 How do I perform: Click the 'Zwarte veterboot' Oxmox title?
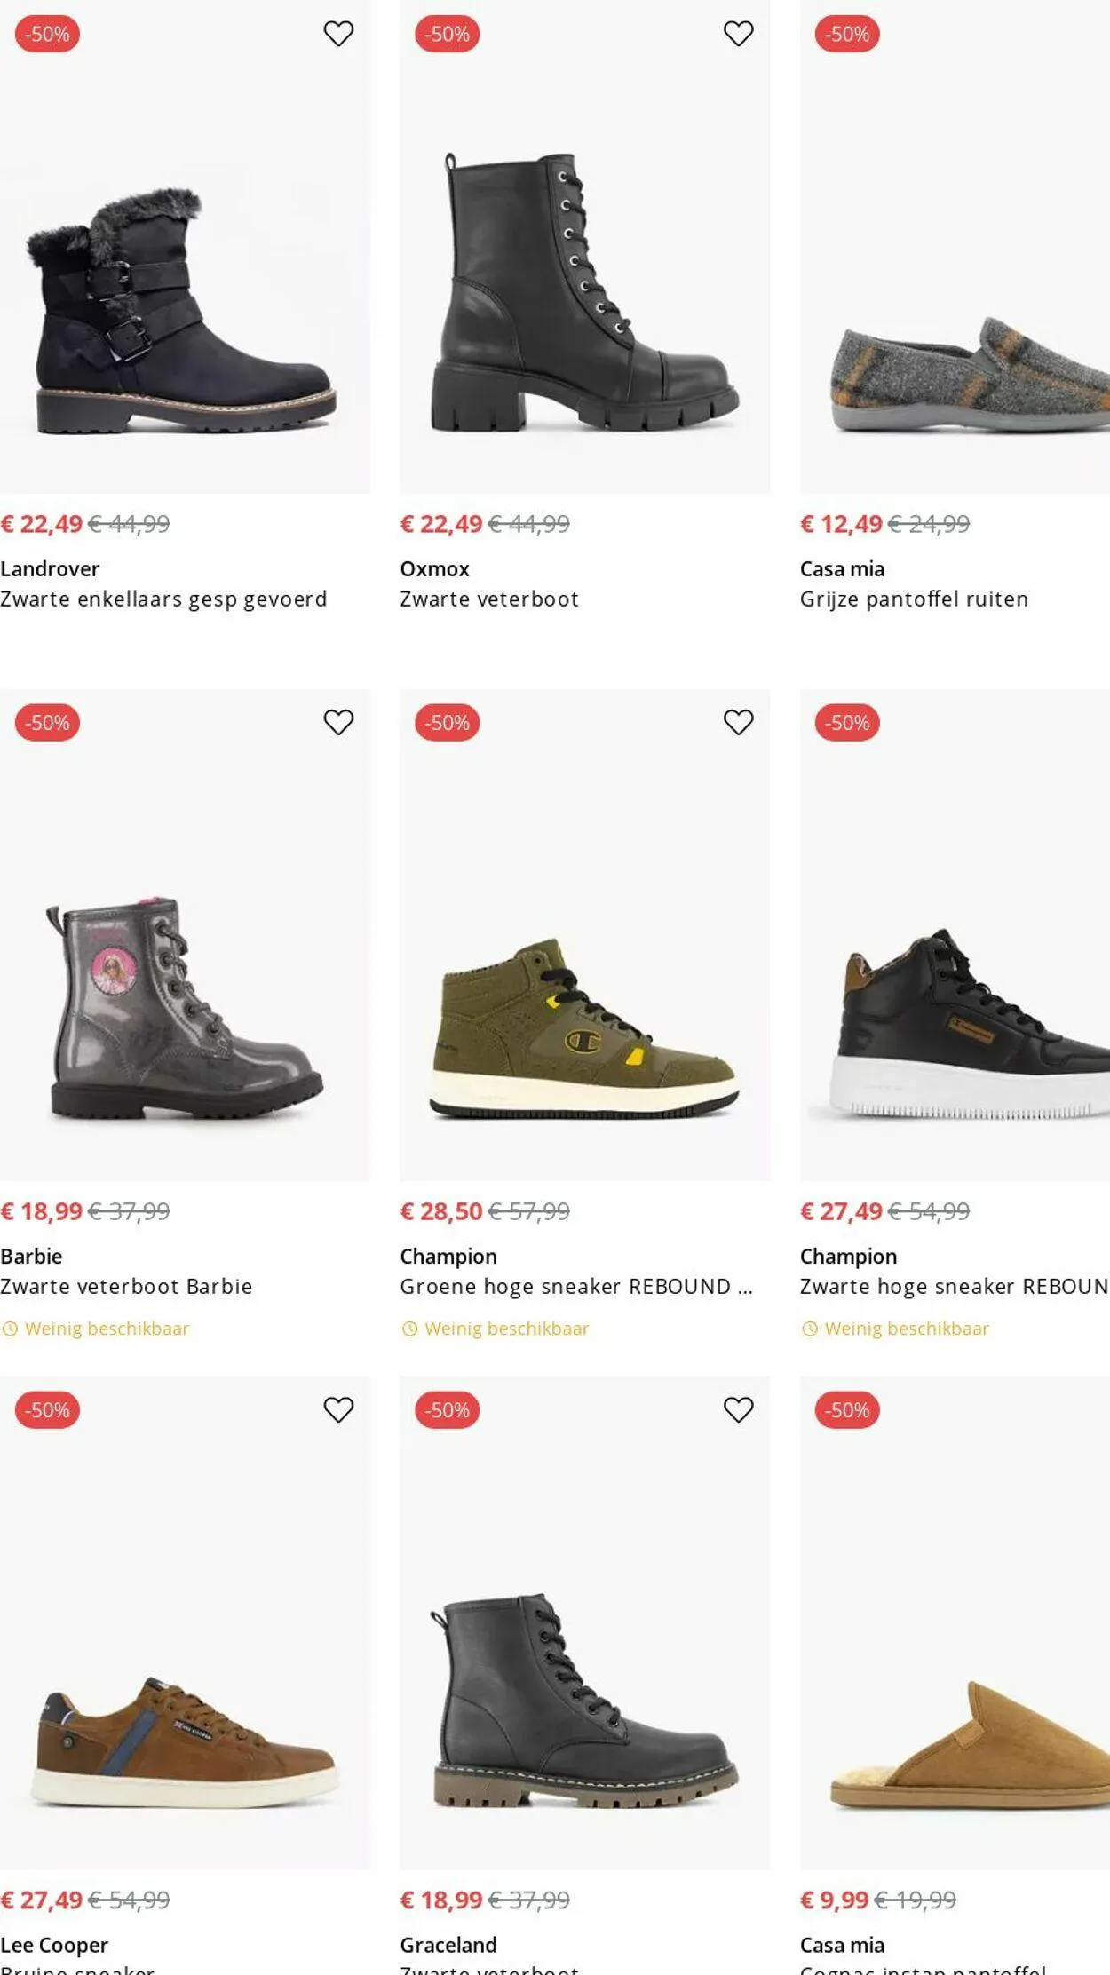(489, 599)
